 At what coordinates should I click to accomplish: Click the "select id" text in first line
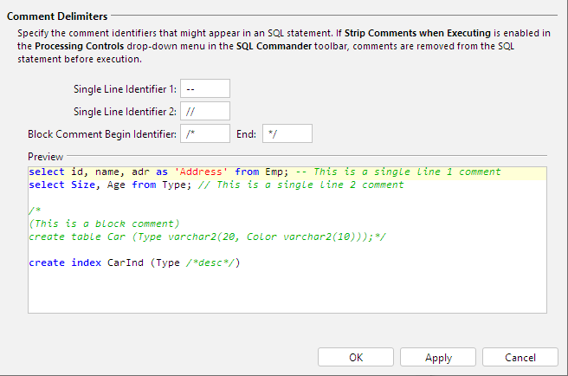pos(54,172)
